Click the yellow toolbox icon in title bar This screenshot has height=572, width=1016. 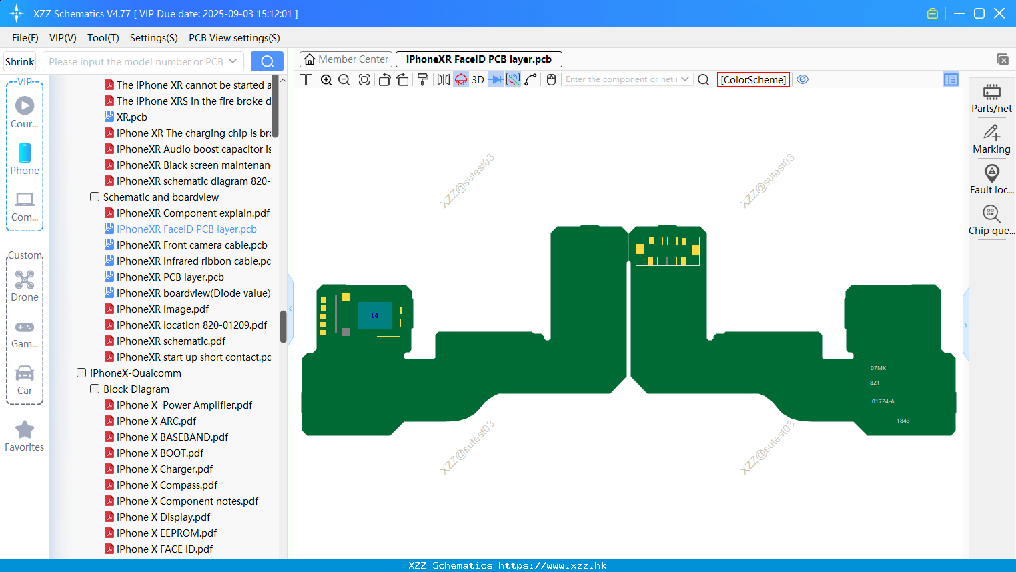point(933,13)
